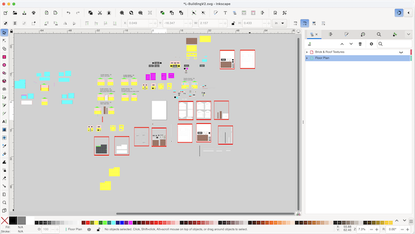Click the Cut icon in toolbar
This screenshot has width=415, height=234.
pos(100,13)
